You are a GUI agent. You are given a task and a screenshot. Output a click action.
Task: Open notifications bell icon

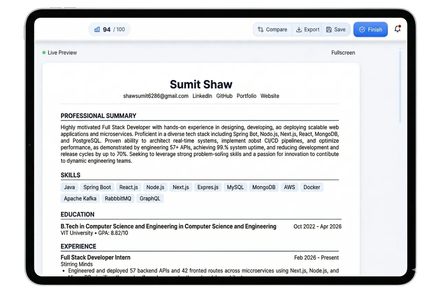tap(397, 29)
